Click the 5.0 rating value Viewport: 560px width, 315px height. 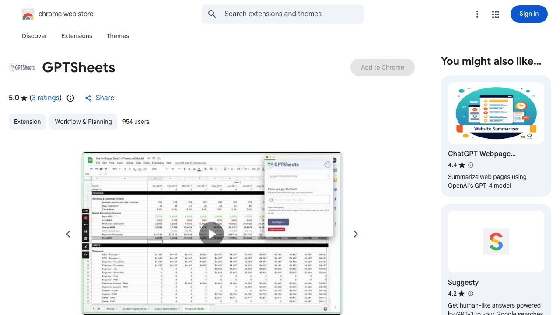point(14,98)
